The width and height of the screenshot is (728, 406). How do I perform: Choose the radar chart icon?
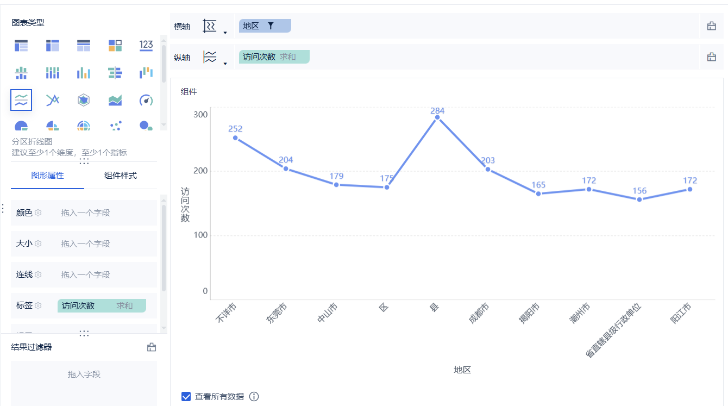(84, 100)
